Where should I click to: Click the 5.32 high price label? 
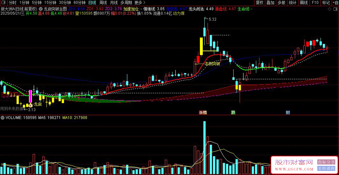point(213,19)
